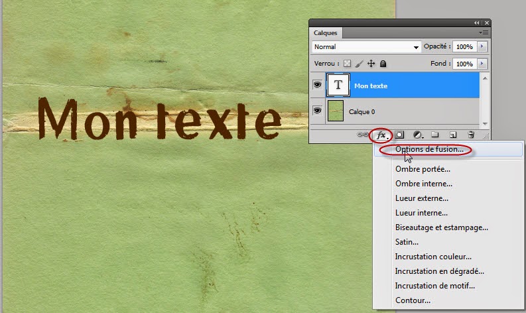
Task: Hide the Mon texte layer
Action: pos(317,85)
